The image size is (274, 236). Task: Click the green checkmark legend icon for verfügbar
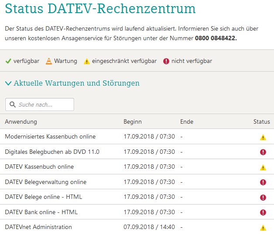point(8,61)
